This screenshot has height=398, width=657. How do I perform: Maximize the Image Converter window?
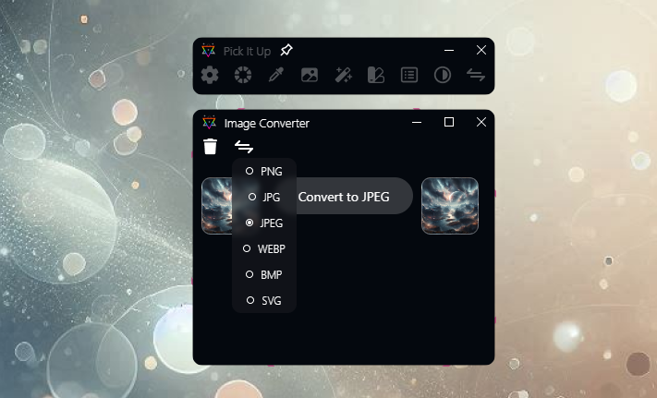pyautogui.click(x=449, y=122)
